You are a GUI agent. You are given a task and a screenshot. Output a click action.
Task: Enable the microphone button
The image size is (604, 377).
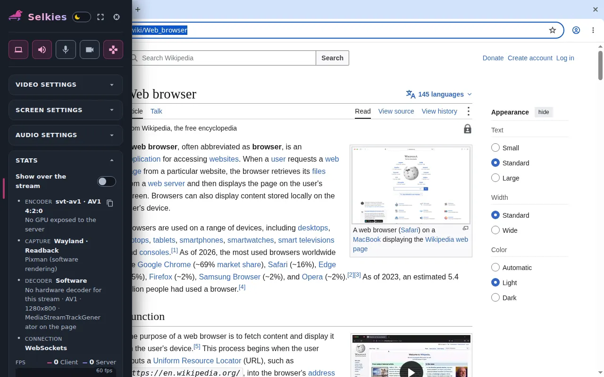66,49
